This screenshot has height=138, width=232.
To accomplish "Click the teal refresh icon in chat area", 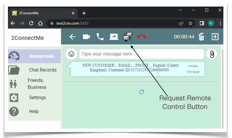I will 141,92.
